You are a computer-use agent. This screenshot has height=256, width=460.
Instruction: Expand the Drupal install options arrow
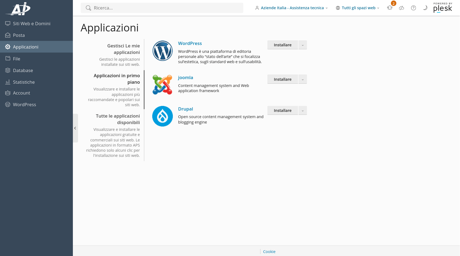click(303, 111)
